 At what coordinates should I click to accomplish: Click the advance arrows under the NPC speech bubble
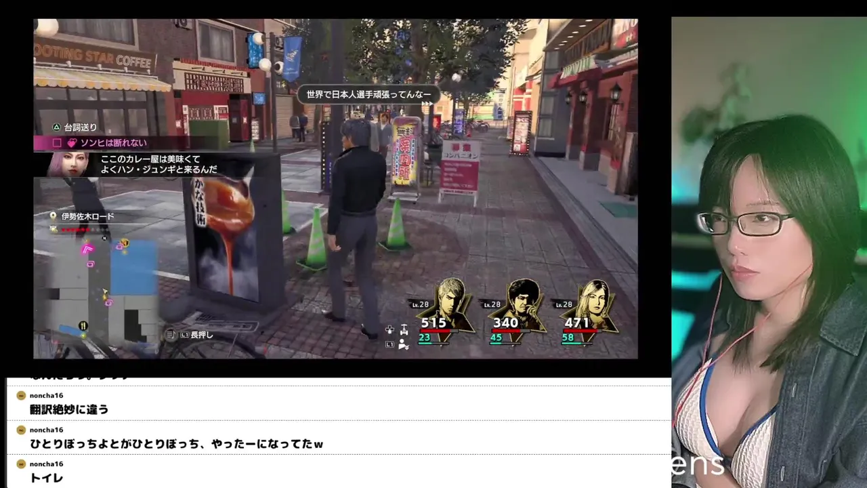coord(427,104)
